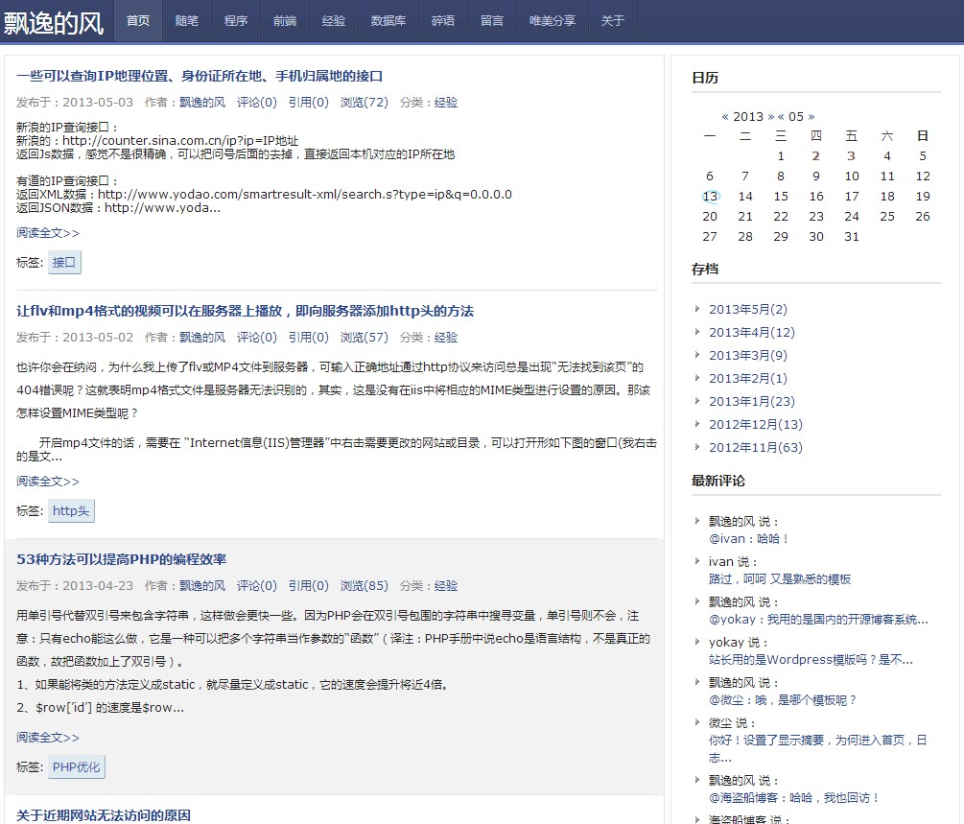Click 阅读全文>> under the IP查询 post
964x824 pixels.
48,233
